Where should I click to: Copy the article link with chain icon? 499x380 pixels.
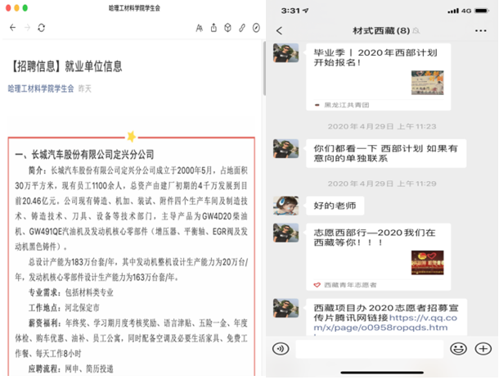point(242,28)
